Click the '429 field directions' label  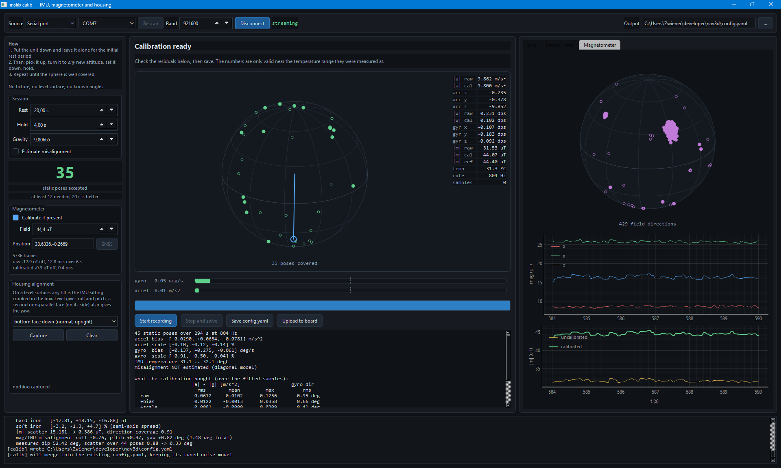point(647,224)
